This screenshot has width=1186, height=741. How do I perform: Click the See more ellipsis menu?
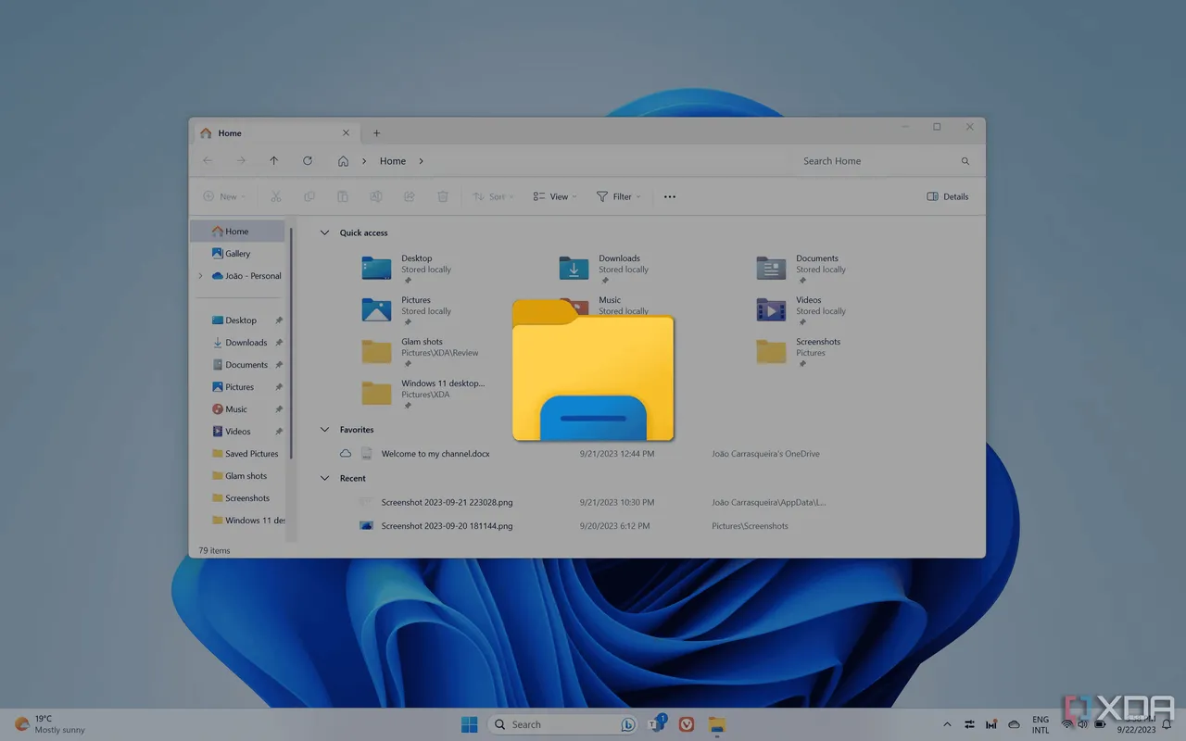coord(669,196)
